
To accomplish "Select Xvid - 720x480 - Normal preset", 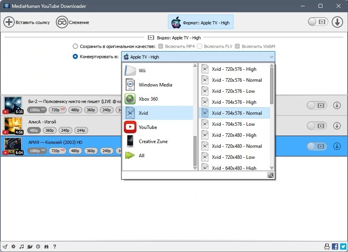I will coord(234,146).
